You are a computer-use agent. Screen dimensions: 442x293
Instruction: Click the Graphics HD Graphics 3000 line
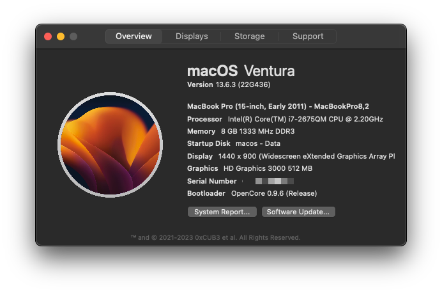(250, 168)
